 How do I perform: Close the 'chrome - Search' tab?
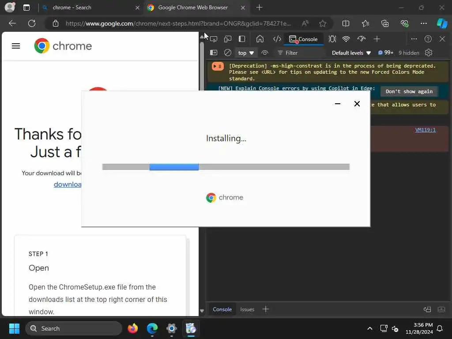tap(138, 8)
